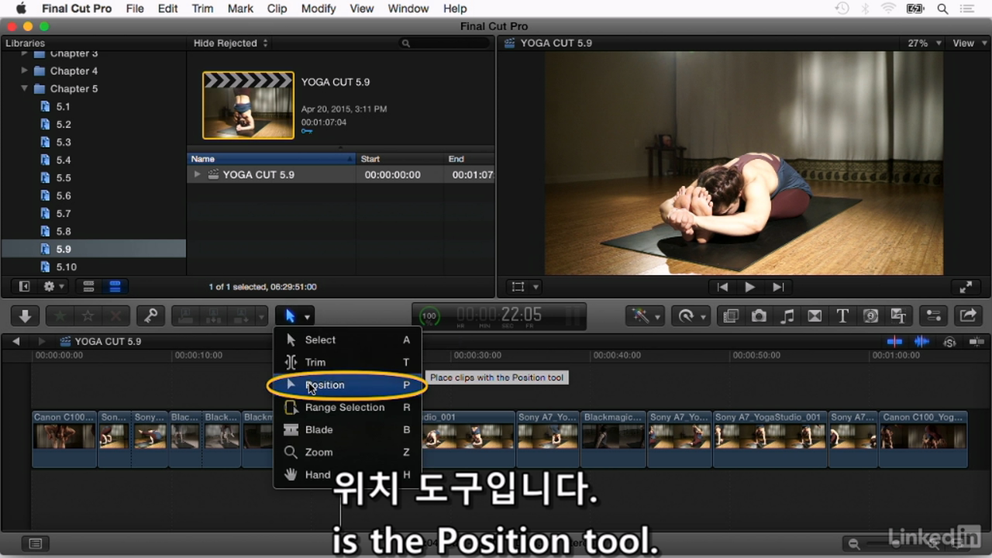Choose the Trim tool in menu
Screen dimensions: 992x558
(x=347, y=362)
